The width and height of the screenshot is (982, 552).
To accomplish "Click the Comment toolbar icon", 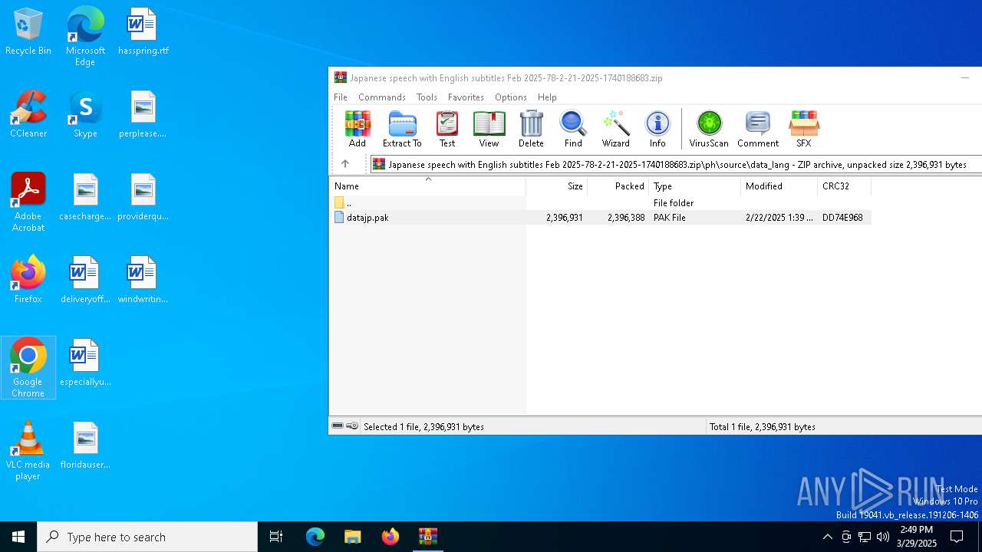I will click(758, 129).
